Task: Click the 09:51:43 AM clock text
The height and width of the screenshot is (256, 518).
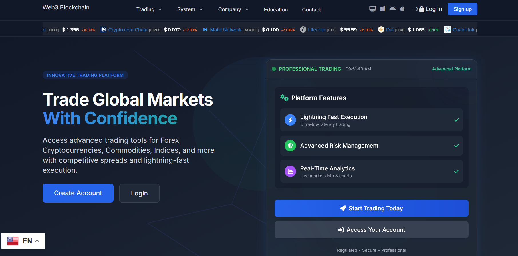Action: click(x=358, y=69)
